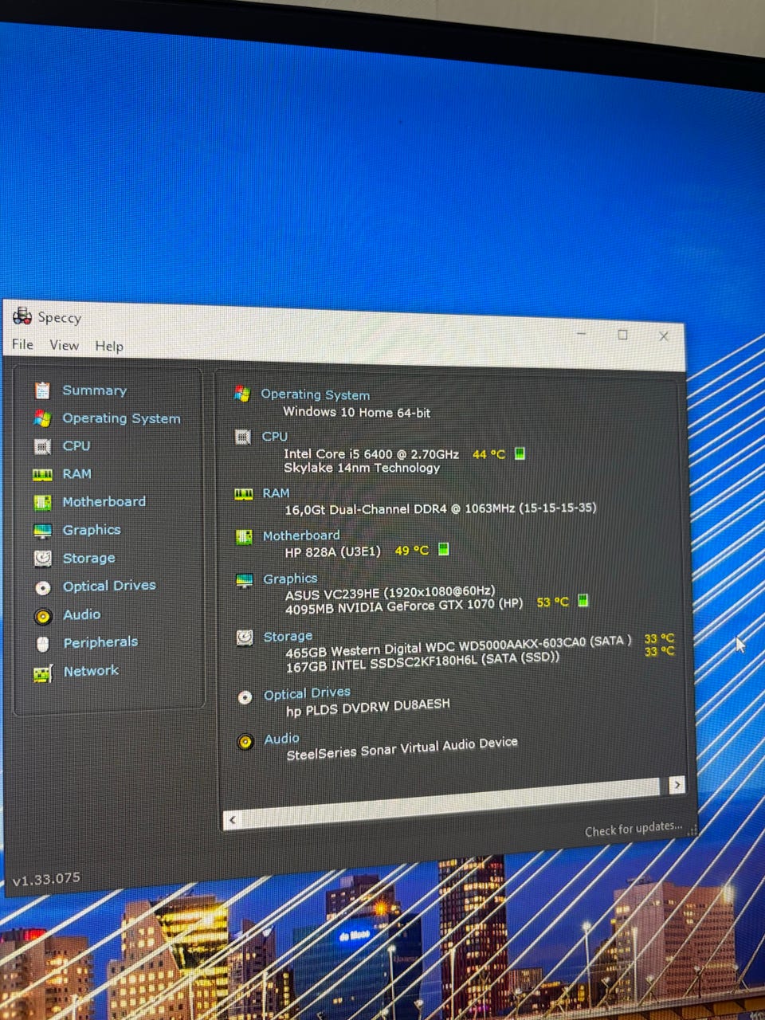Click the Speccy app icon in title bar
The width and height of the screenshot is (765, 1020).
tap(22, 316)
